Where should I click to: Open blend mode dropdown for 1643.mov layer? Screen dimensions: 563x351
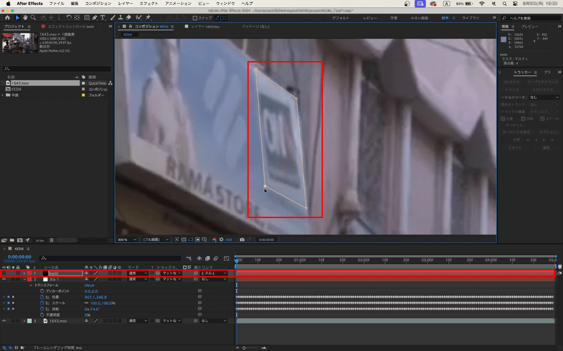point(138,321)
